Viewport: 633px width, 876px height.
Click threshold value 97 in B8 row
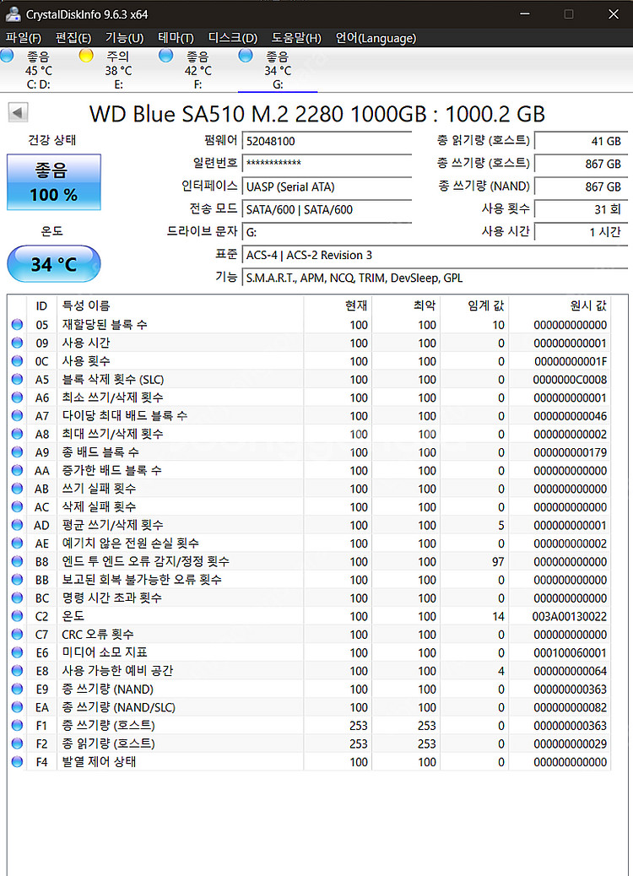498,561
